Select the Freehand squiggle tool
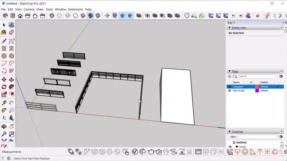The width and height of the screenshot is (287, 161). click(x=11, y=41)
